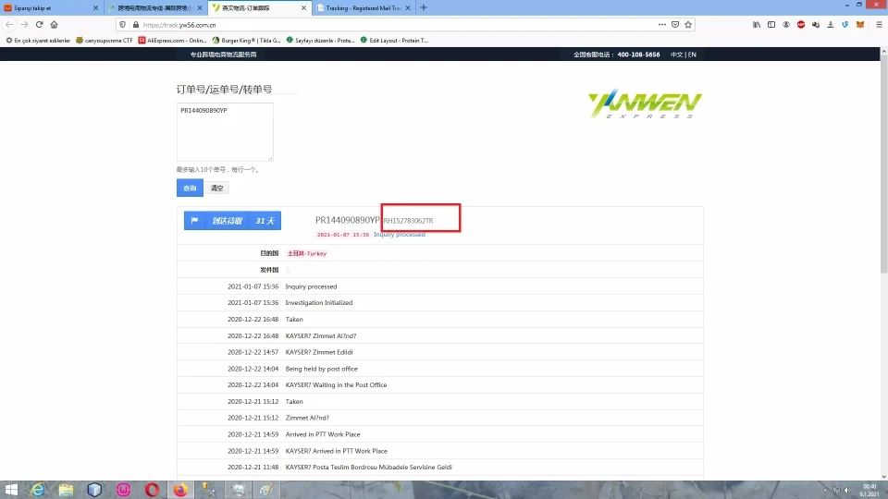888x499 pixels.
Task: Open a new browser tab
Action: tap(424, 8)
